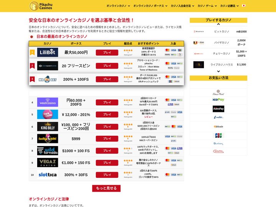Click the Cherry Casino logo in sidebar
This screenshot has width=276, height=207.
click(x=199, y=54)
